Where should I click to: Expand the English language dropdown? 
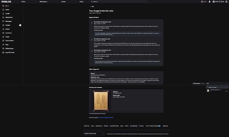[94, 133]
